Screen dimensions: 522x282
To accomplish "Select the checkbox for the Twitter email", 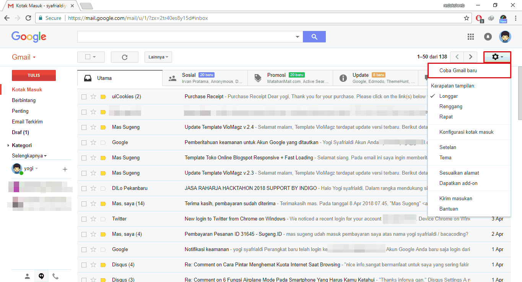I will 83,219.
